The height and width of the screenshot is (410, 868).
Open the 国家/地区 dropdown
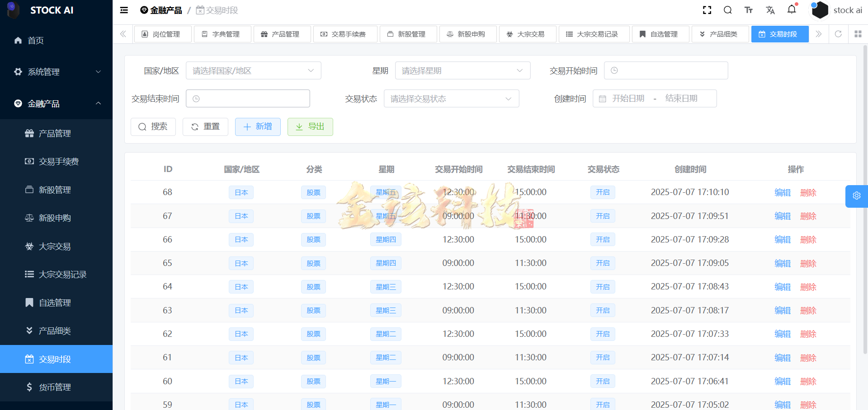(253, 70)
